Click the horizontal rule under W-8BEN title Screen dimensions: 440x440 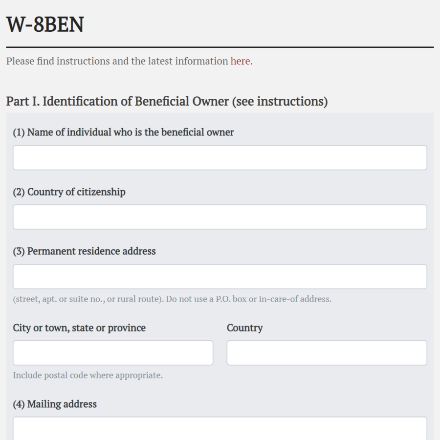pos(220,47)
